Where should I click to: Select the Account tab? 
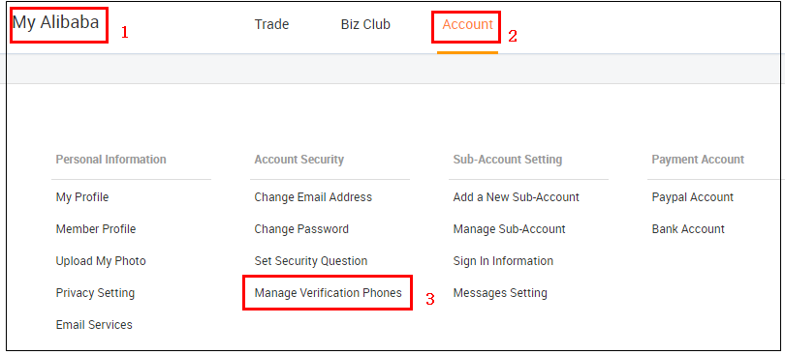(x=467, y=24)
